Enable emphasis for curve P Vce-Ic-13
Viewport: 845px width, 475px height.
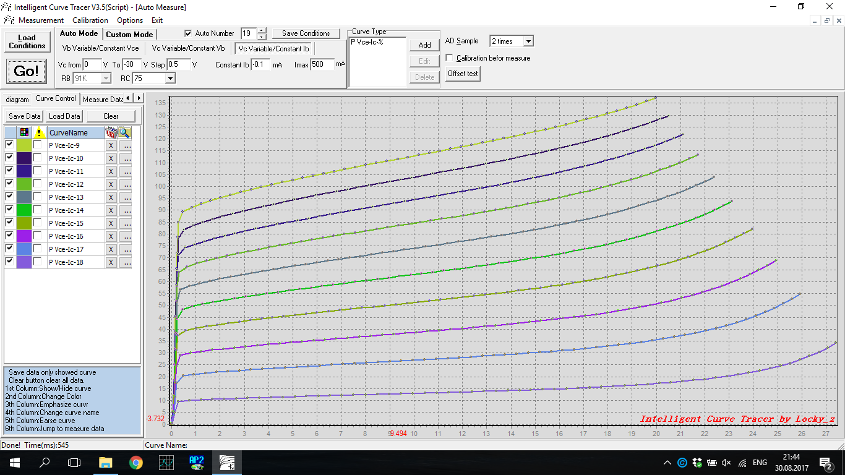(38, 197)
